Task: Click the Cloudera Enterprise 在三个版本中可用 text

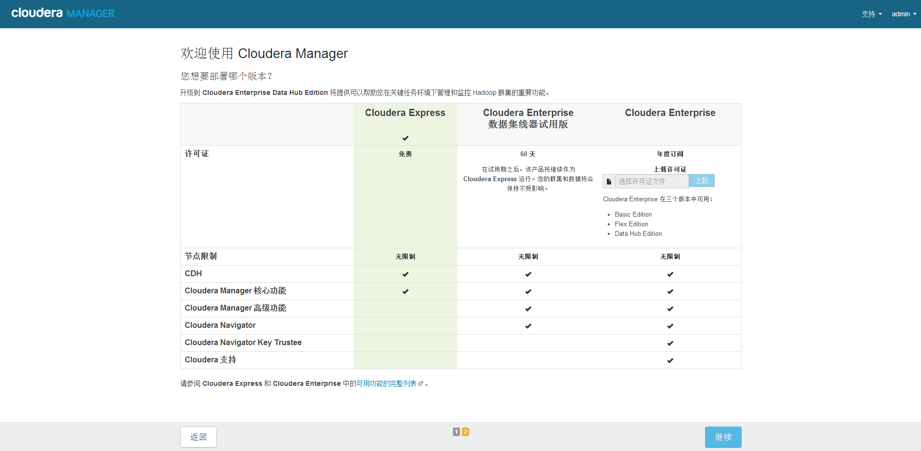Action: click(658, 199)
